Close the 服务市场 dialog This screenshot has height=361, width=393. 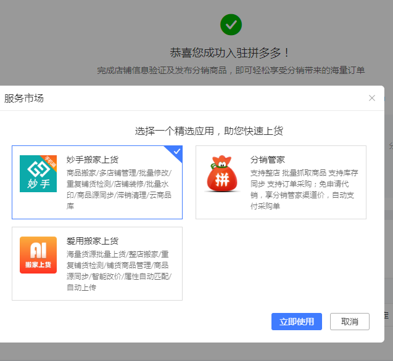[x=372, y=98]
